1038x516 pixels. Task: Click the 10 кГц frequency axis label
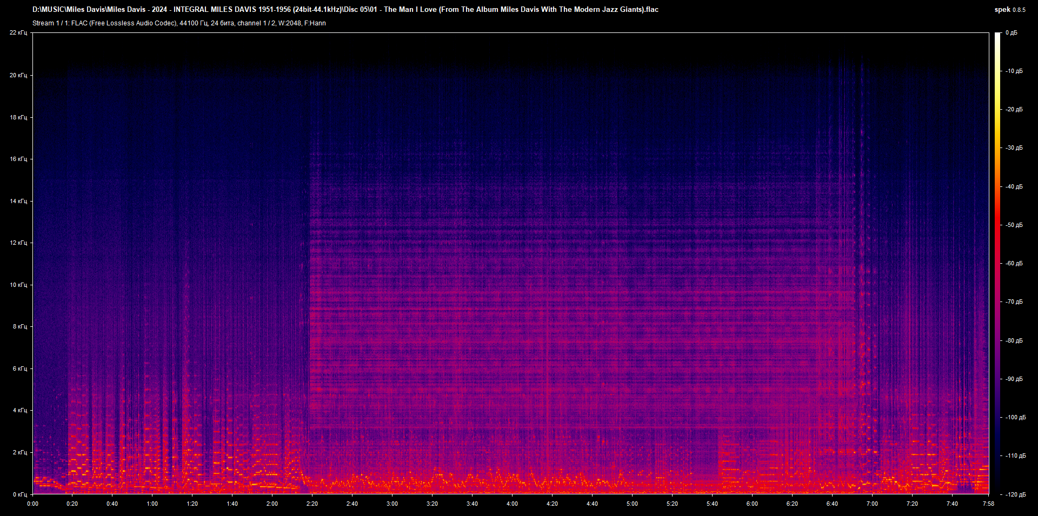(18, 285)
